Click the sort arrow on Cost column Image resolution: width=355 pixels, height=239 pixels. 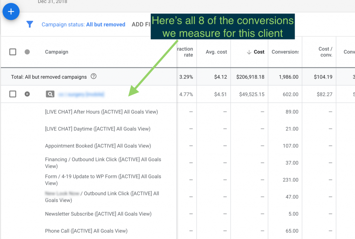coord(249,52)
